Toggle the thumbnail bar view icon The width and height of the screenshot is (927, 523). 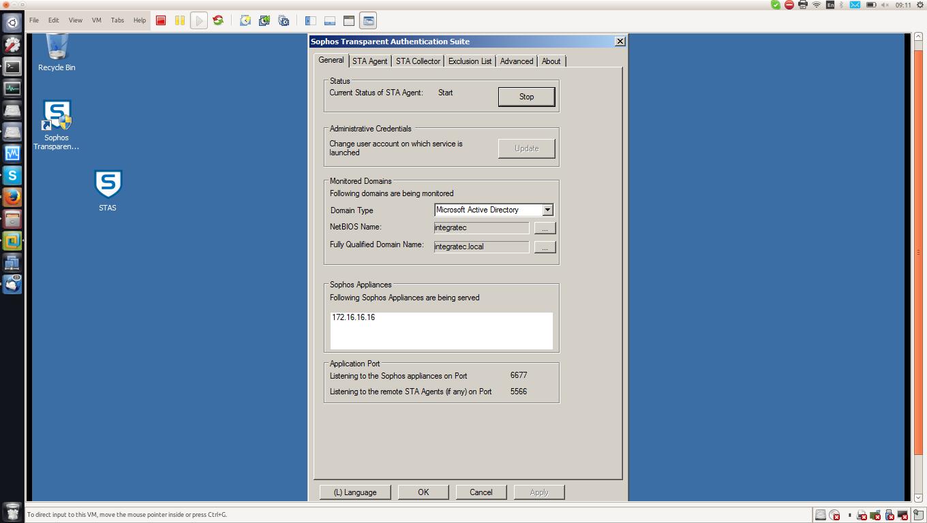pos(330,20)
